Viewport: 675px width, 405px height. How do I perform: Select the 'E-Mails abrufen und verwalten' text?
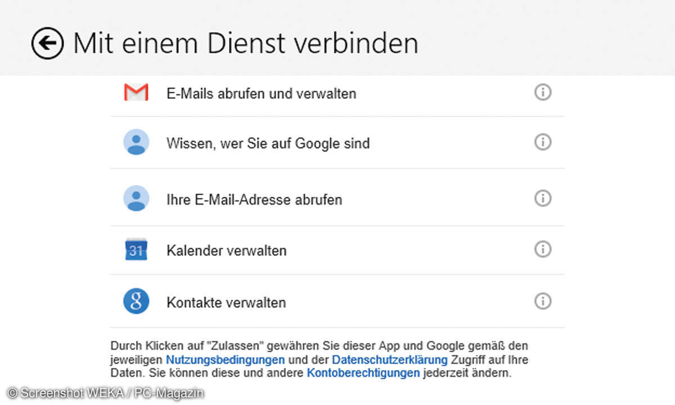pyautogui.click(x=262, y=93)
